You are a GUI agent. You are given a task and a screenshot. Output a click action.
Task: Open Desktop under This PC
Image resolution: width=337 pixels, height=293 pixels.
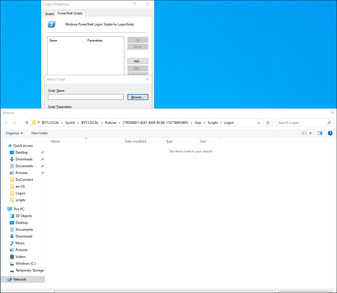point(22,223)
